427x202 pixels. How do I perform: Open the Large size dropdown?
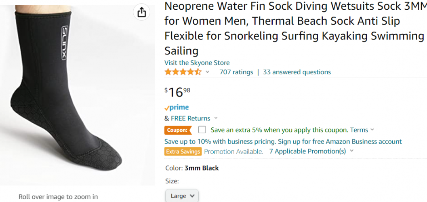[182, 196]
